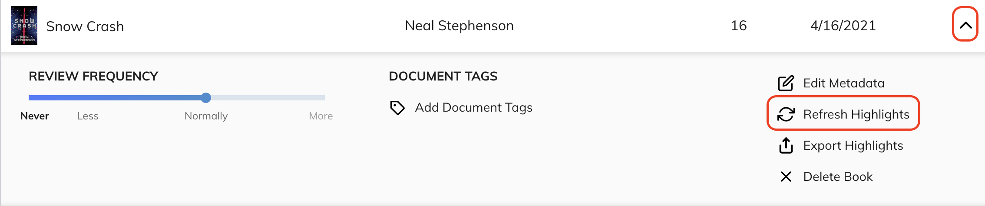Set review frequency to Never
The image size is (985, 206).
point(35,116)
